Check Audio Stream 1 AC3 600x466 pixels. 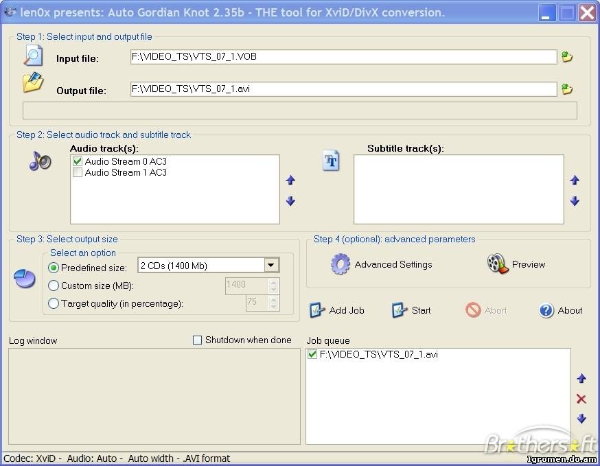78,172
